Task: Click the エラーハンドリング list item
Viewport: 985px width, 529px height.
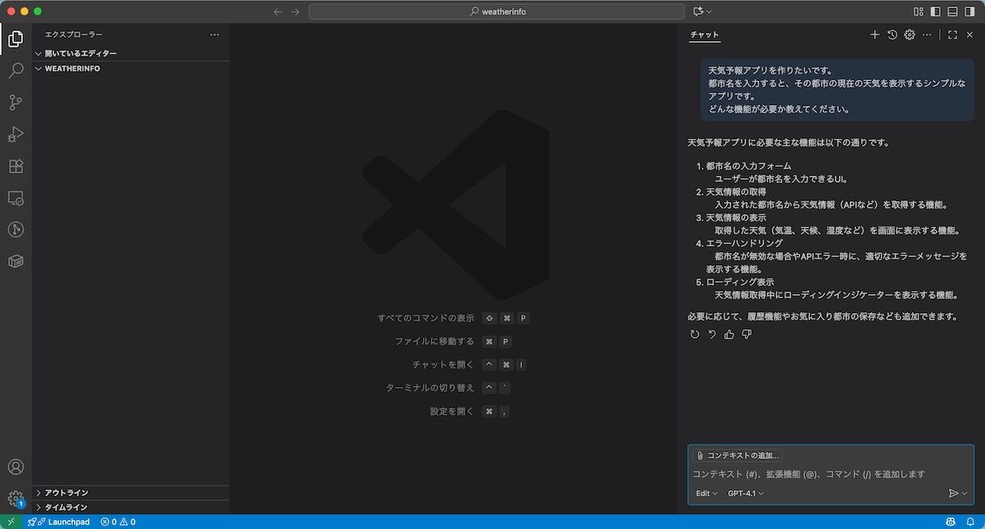Action: tap(744, 243)
